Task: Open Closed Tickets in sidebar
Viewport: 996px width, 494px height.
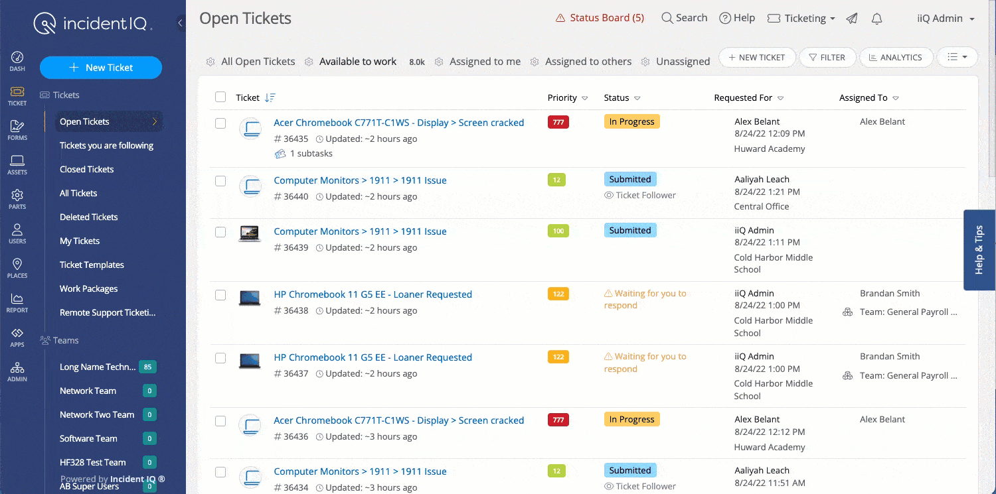Action: (87, 169)
